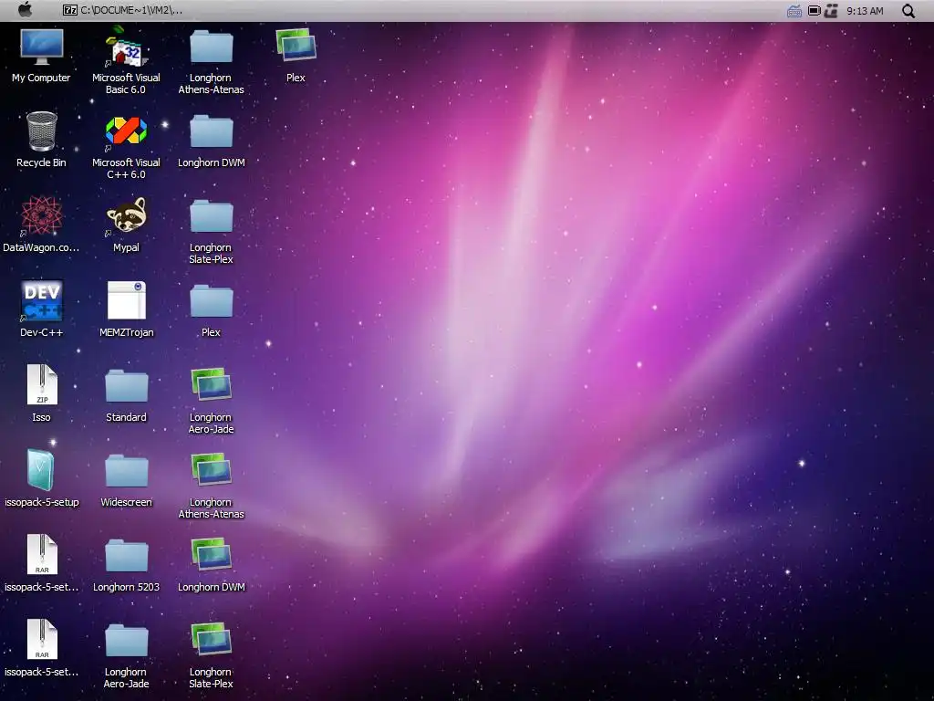Select the Standard folder icon

click(x=126, y=386)
